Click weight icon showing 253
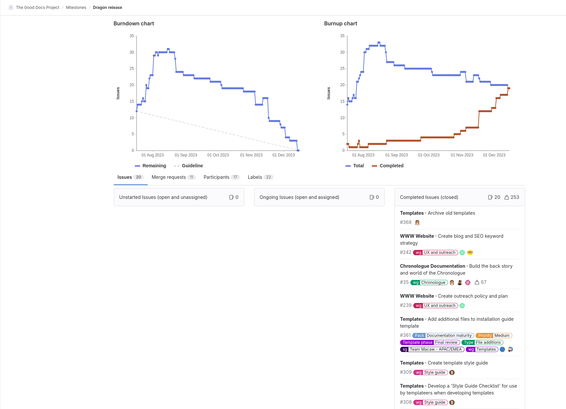The height and width of the screenshot is (409, 566). point(507,197)
